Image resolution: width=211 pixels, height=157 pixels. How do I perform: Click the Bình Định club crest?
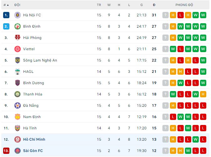(18, 26)
